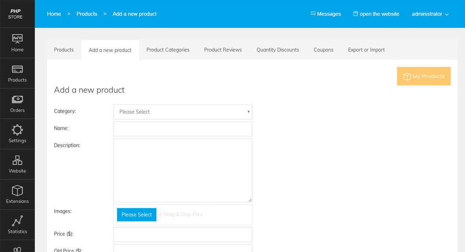Click inside the Name input field
Image resolution: width=465 pixels, height=252 pixels.
pyautogui.click(x=183, y=129)
